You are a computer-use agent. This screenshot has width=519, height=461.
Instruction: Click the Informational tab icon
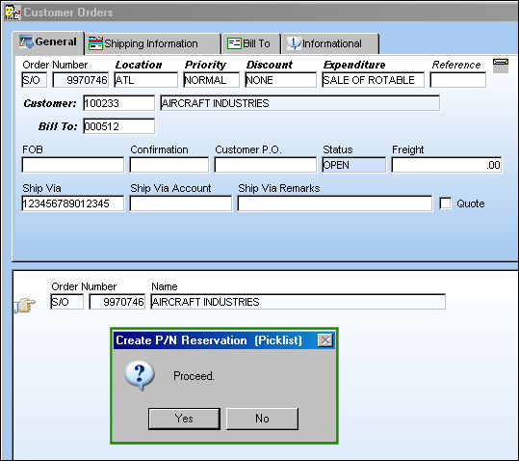294,43
